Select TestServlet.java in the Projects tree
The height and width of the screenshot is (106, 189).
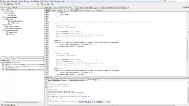[15, 23]
